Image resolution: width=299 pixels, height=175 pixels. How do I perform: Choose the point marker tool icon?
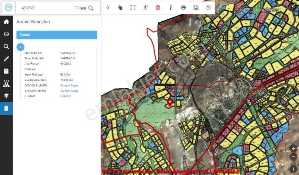[x=145, y=8]
